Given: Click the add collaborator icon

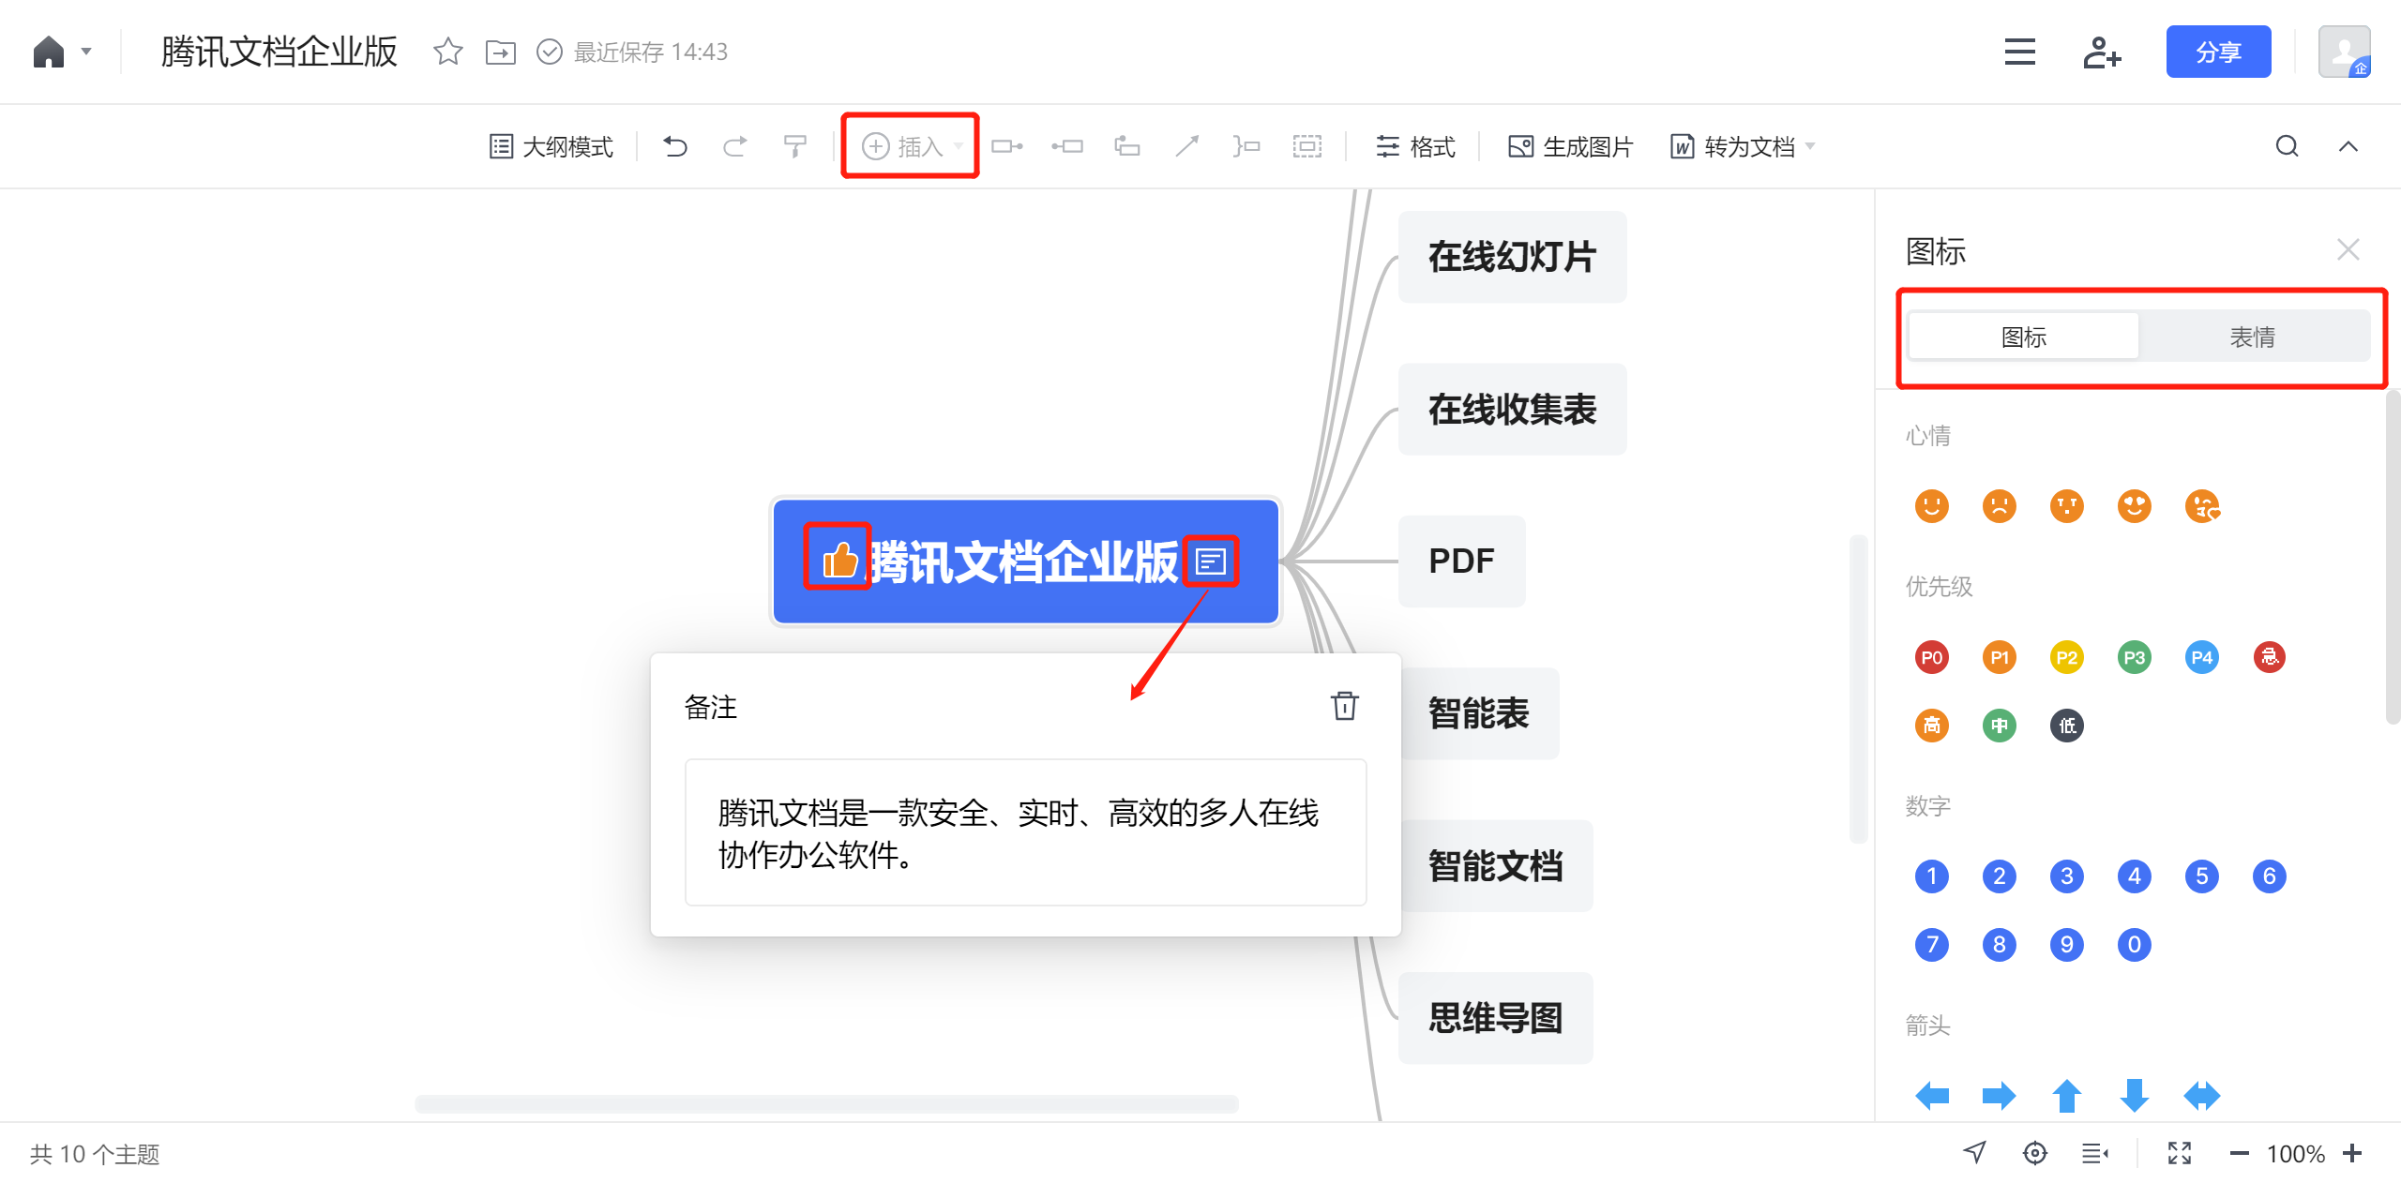Looking at the screenshot, I should (2101, 52).
